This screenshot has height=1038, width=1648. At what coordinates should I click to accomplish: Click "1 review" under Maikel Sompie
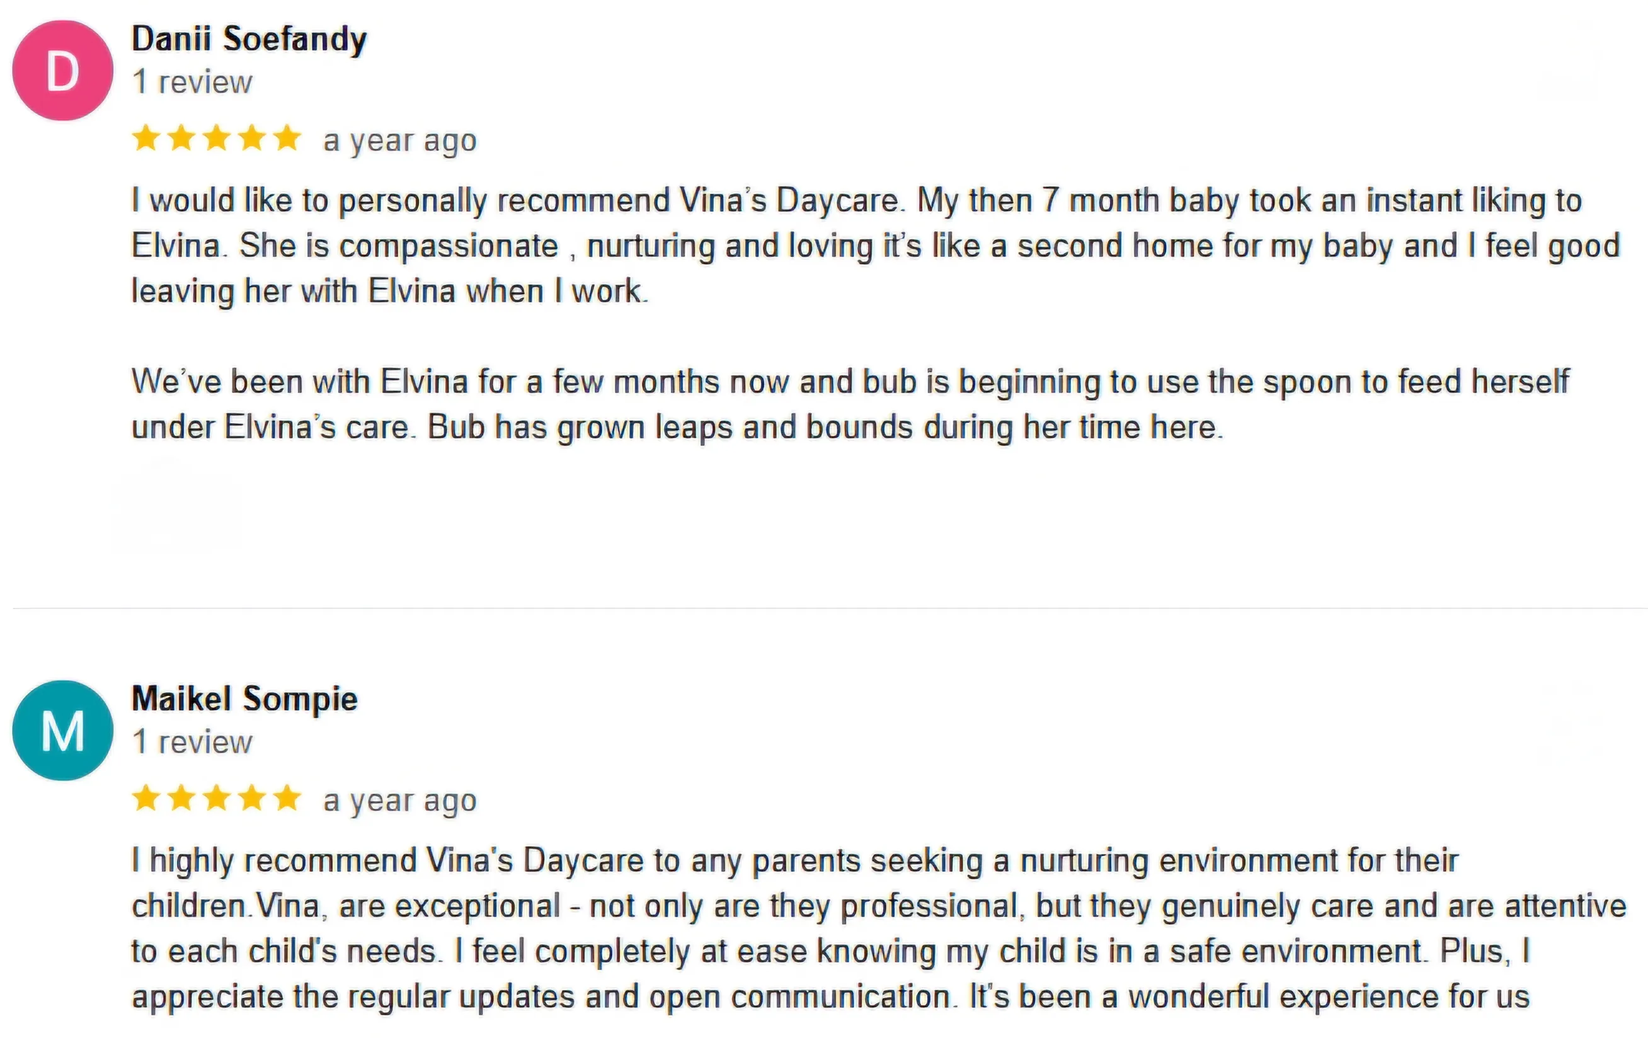pos(192,743)
